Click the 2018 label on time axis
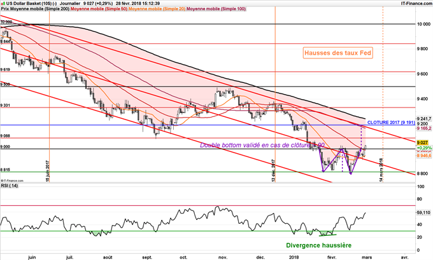This screenshot has width=433, height=260. 294,257
